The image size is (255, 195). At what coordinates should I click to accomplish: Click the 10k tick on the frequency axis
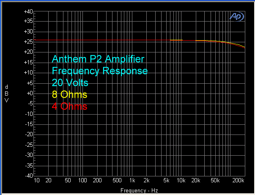click(x=181, y=181)
